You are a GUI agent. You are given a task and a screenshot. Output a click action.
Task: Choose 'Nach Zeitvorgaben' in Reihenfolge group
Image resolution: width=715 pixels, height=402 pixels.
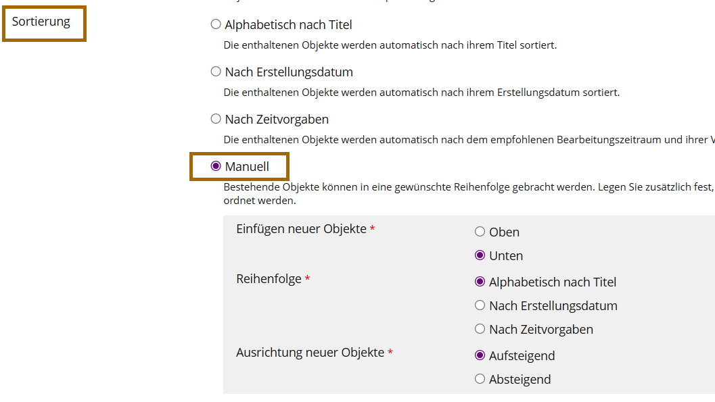pos(480,329)
